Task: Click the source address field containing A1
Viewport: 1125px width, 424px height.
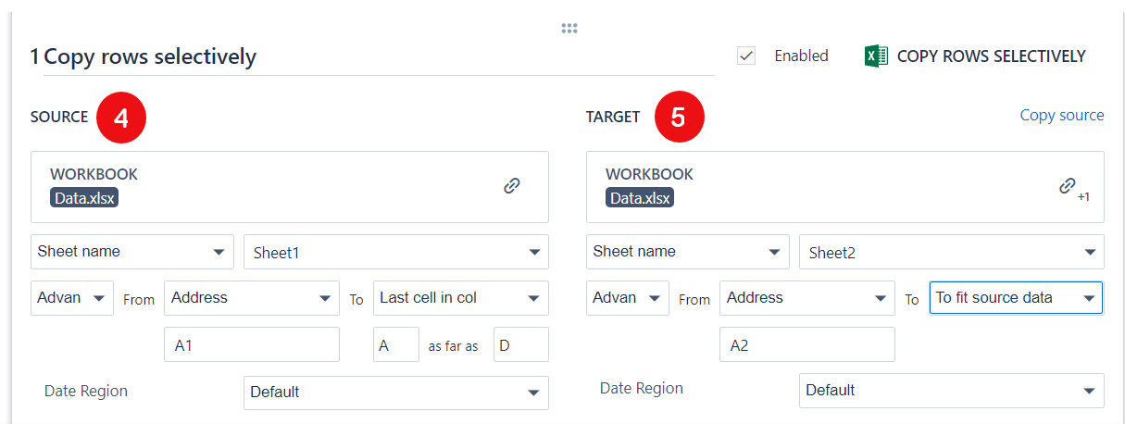Action: [251, 345]
